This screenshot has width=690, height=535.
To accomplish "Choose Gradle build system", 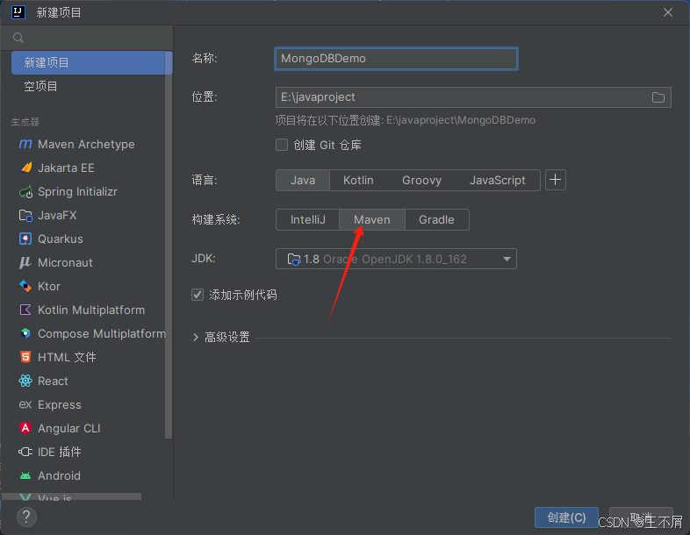I will 436,220.
